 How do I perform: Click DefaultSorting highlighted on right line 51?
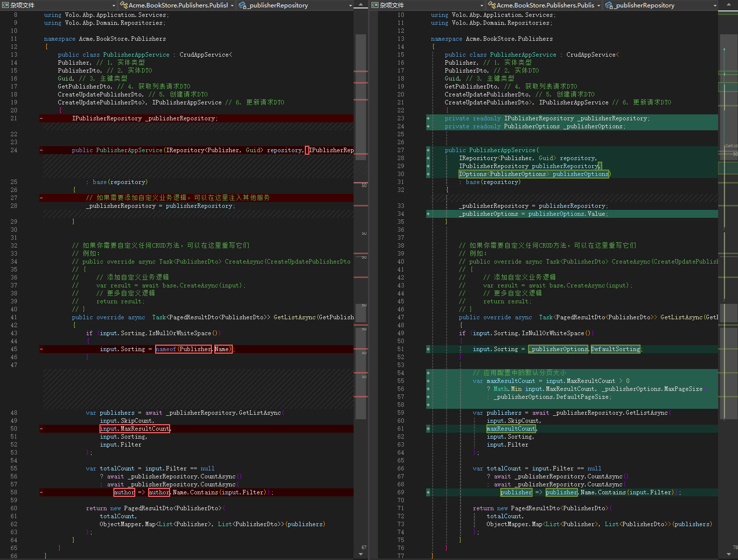(615, 349)
